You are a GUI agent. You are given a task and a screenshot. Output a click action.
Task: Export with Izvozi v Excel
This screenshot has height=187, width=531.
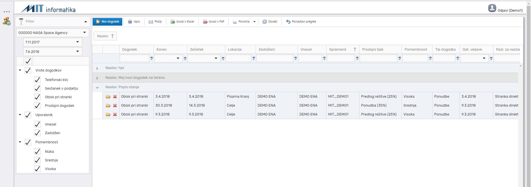182,21
